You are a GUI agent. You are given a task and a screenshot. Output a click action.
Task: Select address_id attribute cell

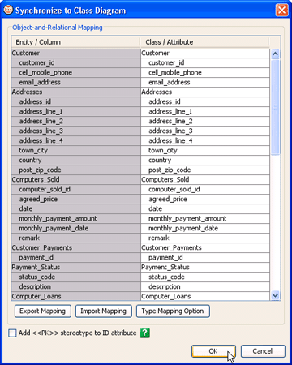(x=205, y=101)
